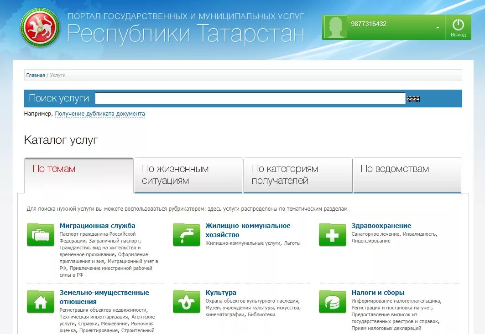Click the Культура tulip folder icon
Screen dimensions: 485x334
(x=187, y=302)
